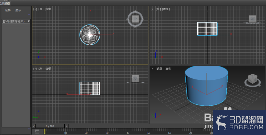Click 南 on the top viewport compass

point(135,27)
